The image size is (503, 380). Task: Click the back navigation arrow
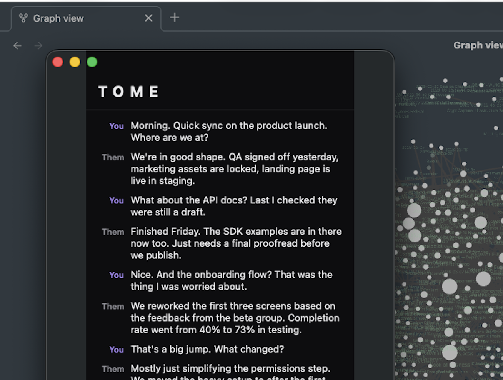click(x=17, y=45)
